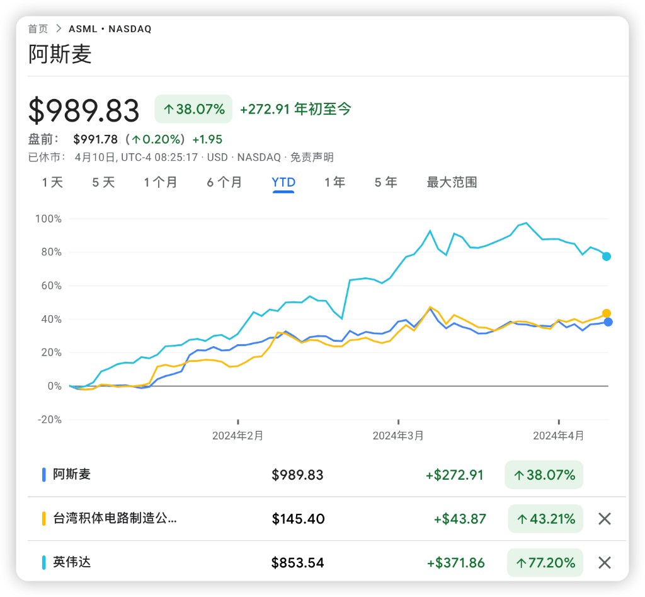Click the breadcrumb chevron after 首页
Image resolution: width=645 pixels, height=597 pixels.
(59, 28)
